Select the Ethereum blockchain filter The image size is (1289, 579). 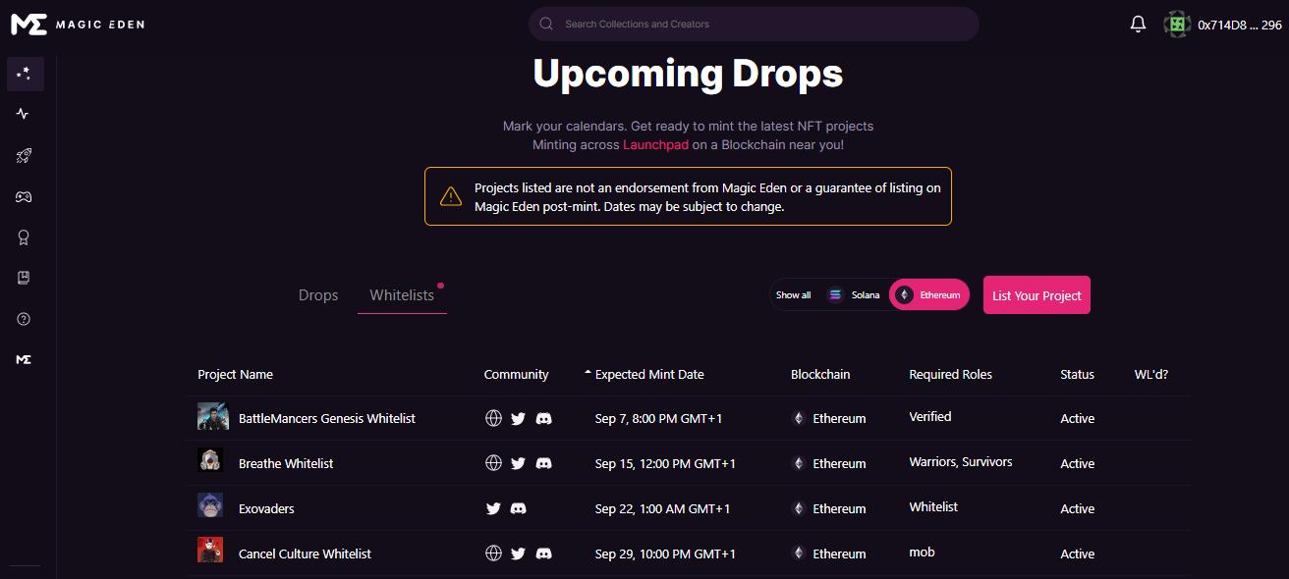[x=928, y=294]
